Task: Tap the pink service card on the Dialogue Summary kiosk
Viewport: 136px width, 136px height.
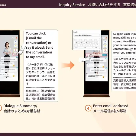Action: (x=15, y=50)
